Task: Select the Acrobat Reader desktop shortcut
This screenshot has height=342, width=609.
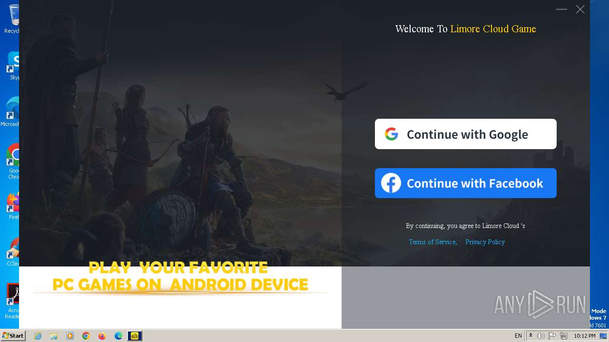Action: 12,302
